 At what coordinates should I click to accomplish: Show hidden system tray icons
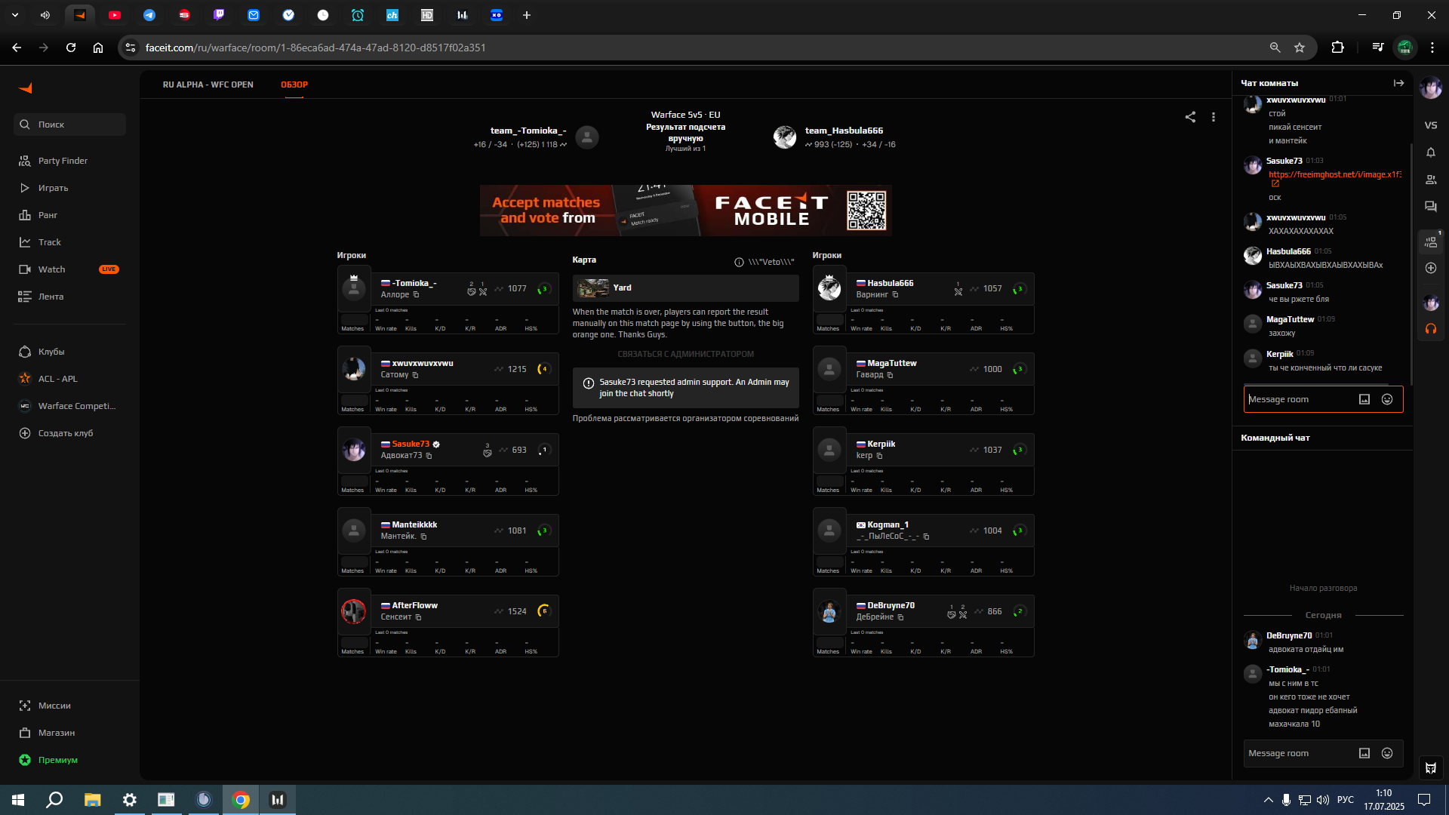(x=1268, y=800)
